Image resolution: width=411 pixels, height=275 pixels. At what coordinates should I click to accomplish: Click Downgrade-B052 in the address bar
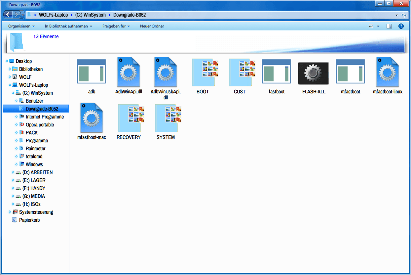tap(130, 15)
